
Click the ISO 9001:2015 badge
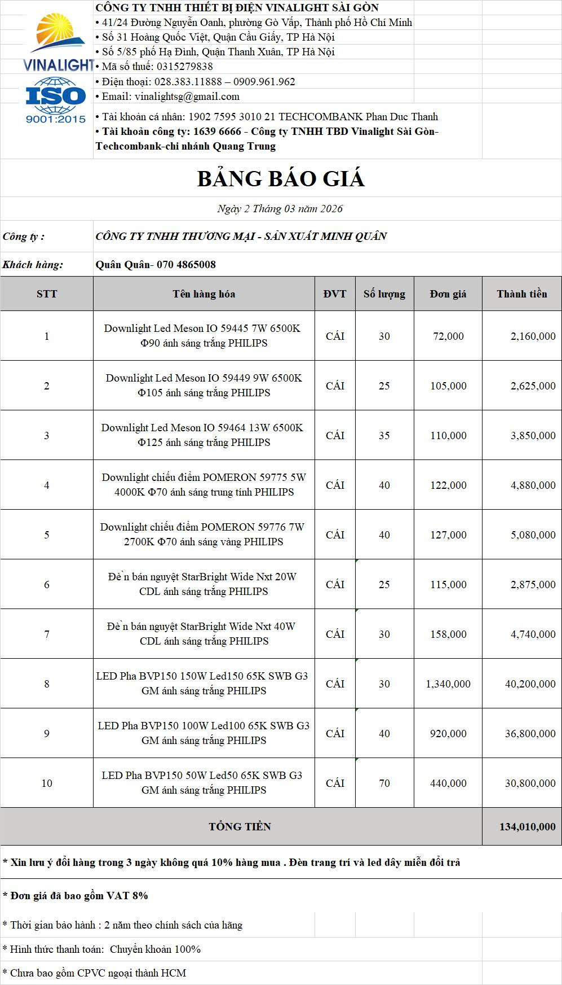[x=55, y=100]
